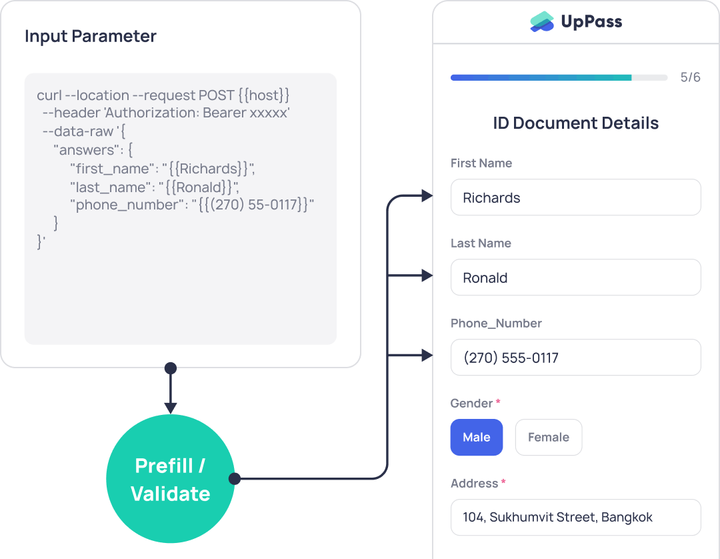The image size is (720, 559).
Task: Click the Input Parameter panel heading
Action: [x=90, y=36]
